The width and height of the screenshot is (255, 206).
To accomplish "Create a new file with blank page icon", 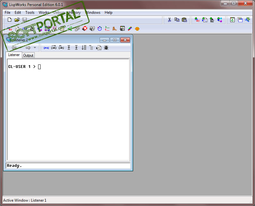I will pyautogui.click(x=10, y=20).
